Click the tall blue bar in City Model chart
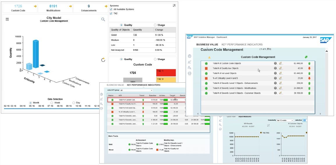This screenshot has height=165, width=336. pyautogui.click(x=36, y=54)
